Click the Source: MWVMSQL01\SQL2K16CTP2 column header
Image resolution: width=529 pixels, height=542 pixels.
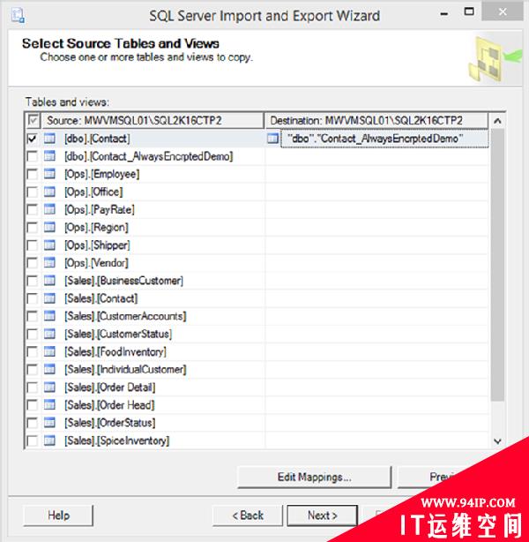pyautogui.click(x=153, y=121)
